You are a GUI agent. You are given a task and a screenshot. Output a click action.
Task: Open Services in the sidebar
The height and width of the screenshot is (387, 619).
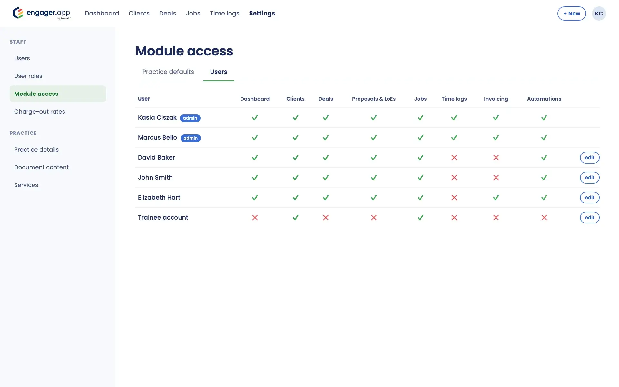(58, 185)
